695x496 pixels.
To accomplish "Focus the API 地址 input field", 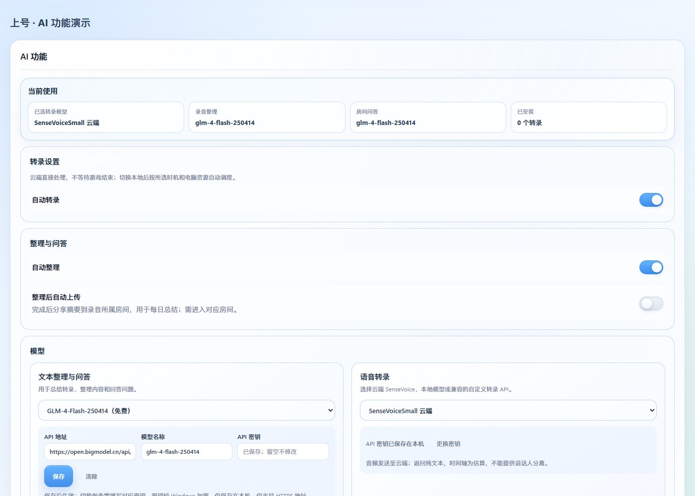I will click(x=90, y=452).
